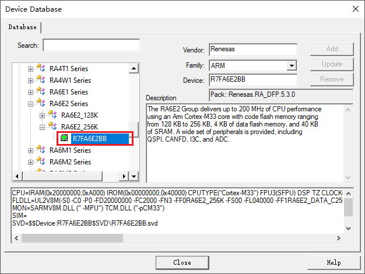365x274 pixels.
Task: Click the SIM= line of text
Action: (x=20, y=216)
